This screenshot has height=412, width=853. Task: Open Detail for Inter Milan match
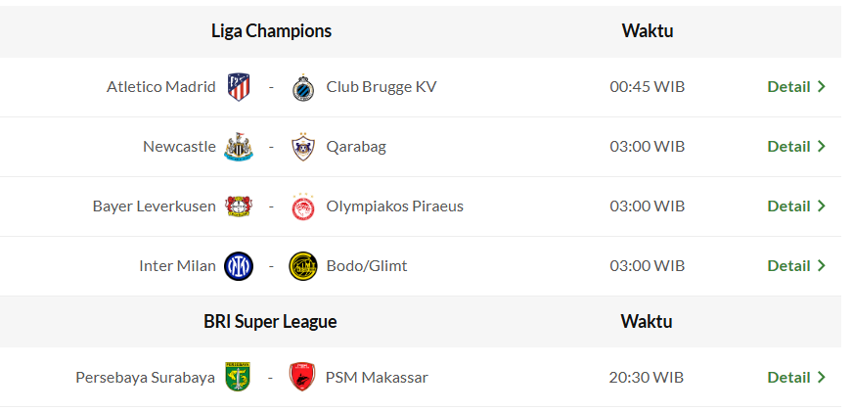pyautogui.click(x=796, y=265)
